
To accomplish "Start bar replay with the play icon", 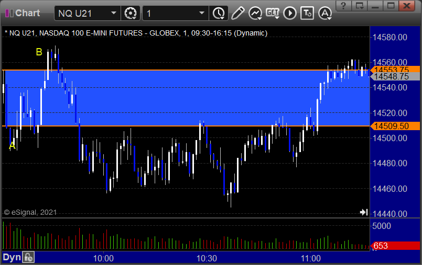I will (290, 13).
